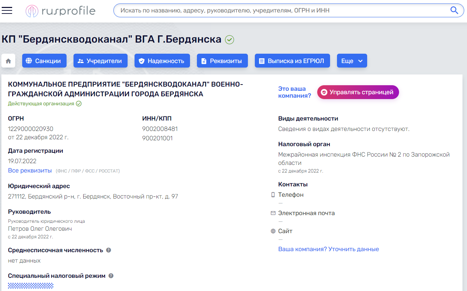Click the phone icon under Контакты
Image resolution: width=467 pixels, height=291 pixels.
click(272, 194)
